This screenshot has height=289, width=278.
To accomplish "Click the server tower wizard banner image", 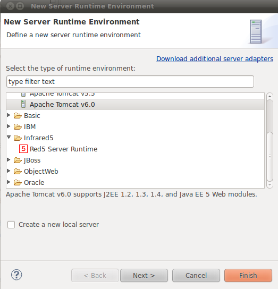I will (x=256, y=31).
